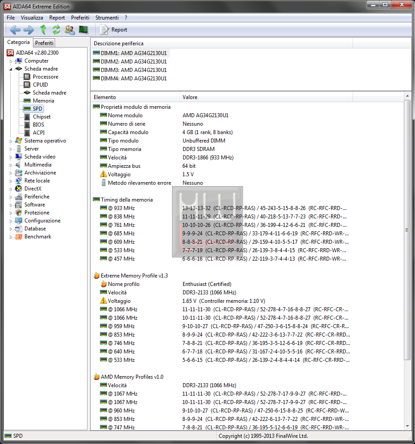Expand the Configurazione tree node
Viewport: 415px width, 444px height.
(x=11, y=221)
